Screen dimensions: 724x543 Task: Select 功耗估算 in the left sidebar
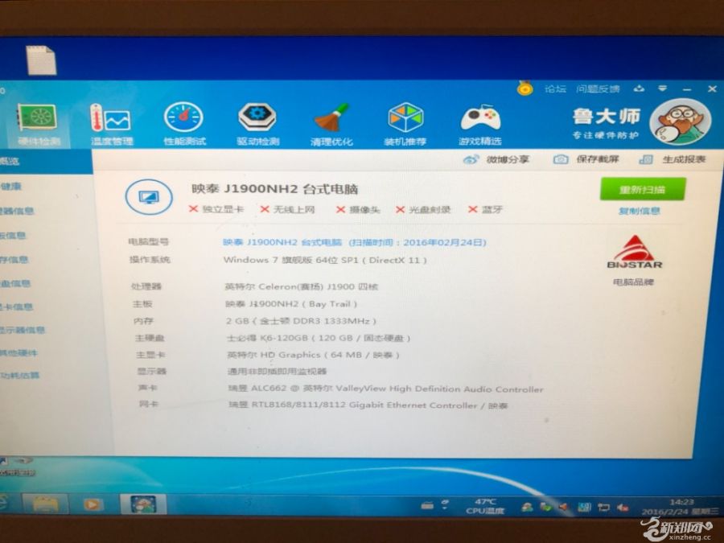(20, 375)
